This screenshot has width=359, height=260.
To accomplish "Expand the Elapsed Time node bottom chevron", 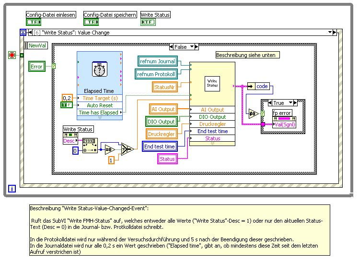I will point(100,118).
